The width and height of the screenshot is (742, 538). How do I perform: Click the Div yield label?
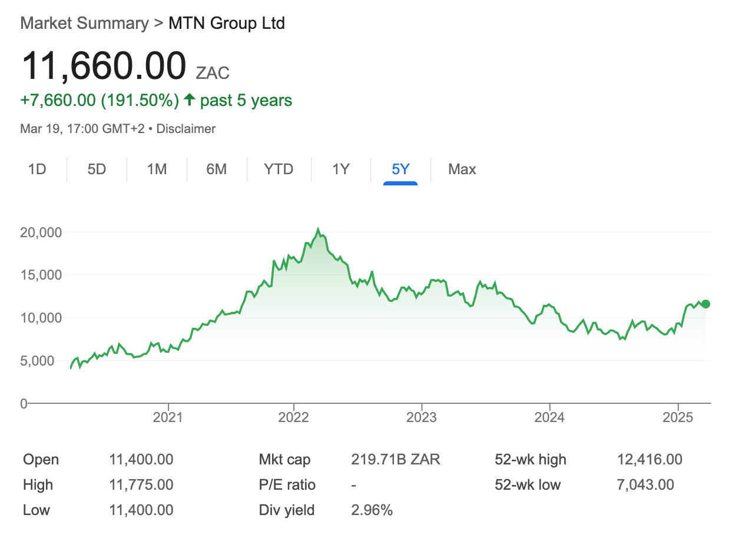coord(287,510)
